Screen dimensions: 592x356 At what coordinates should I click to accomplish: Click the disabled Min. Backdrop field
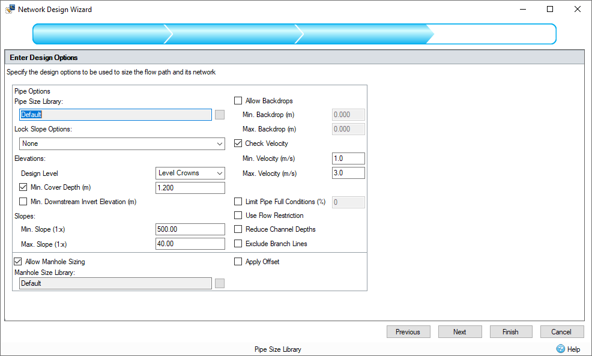(x=348, y=115)
